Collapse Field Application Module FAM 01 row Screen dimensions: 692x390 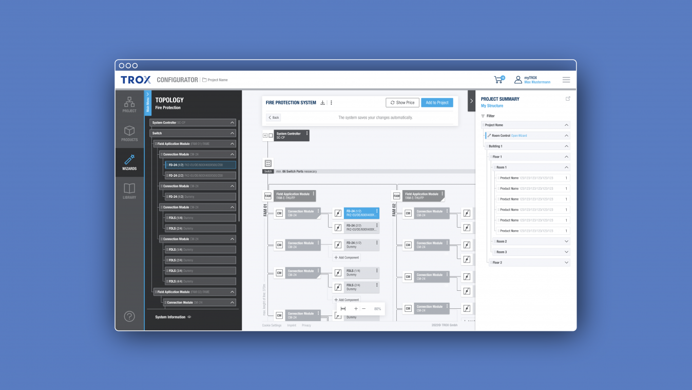(x=233, y=144)
